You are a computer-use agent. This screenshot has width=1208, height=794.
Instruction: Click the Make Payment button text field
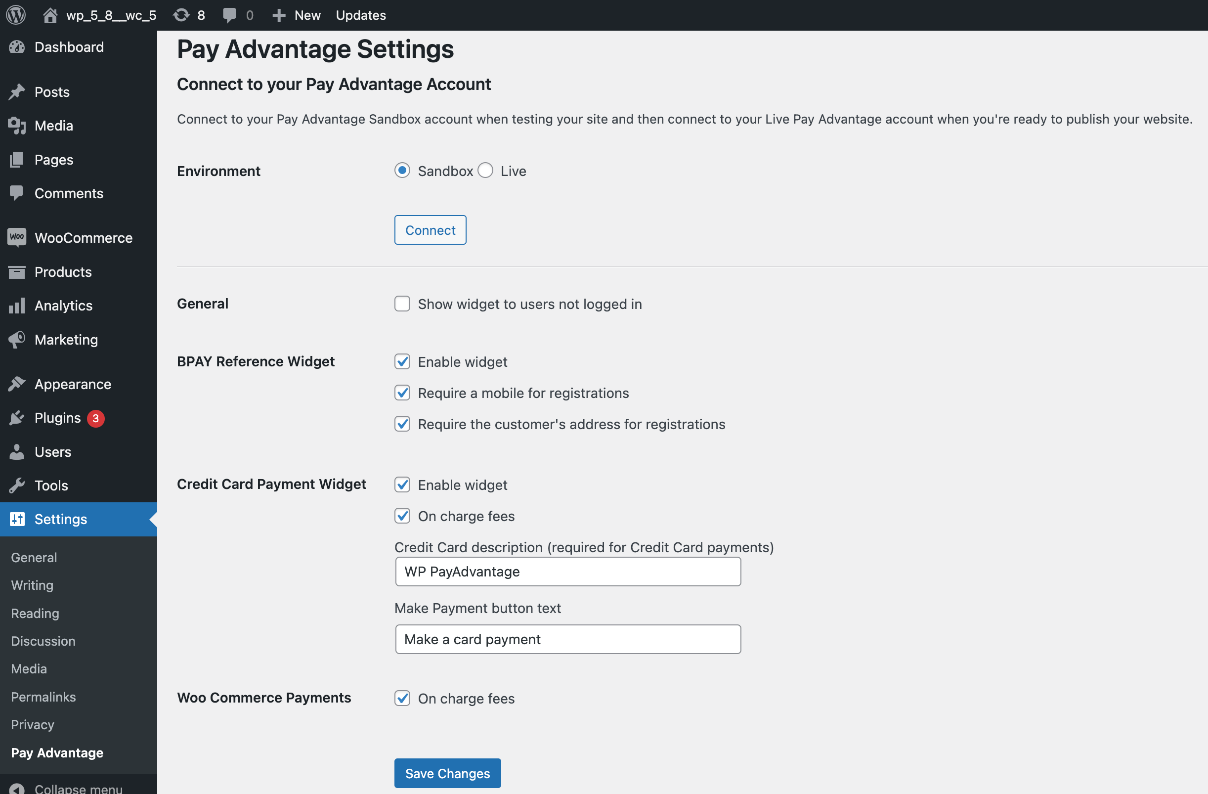coord(567,639)
